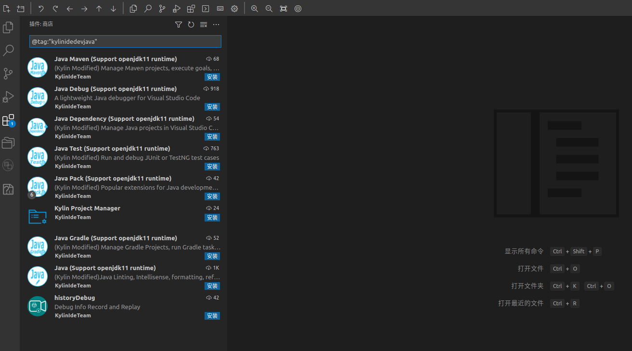Click the Java Gradle extension thumbnail
The height and width of the screenshot is (351, 632).
(x=38, y=247)
